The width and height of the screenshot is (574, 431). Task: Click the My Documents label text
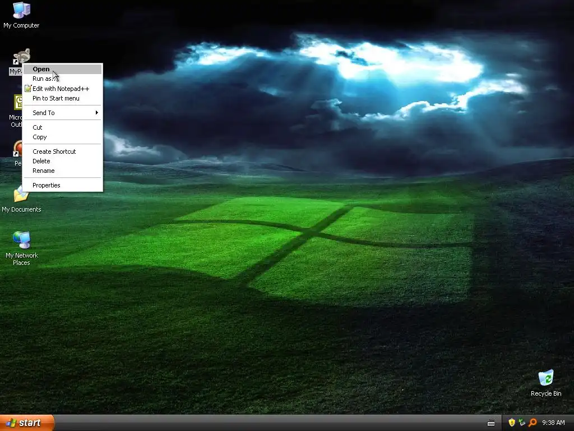[21, 209]
